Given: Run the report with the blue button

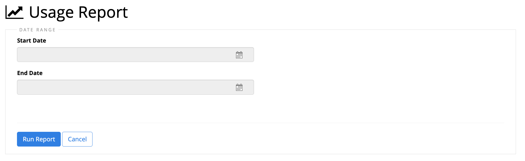Looking at the screenshot, I should coord(39,139).
